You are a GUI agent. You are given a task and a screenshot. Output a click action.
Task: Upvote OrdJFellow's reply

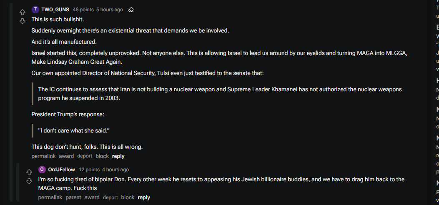29,172
